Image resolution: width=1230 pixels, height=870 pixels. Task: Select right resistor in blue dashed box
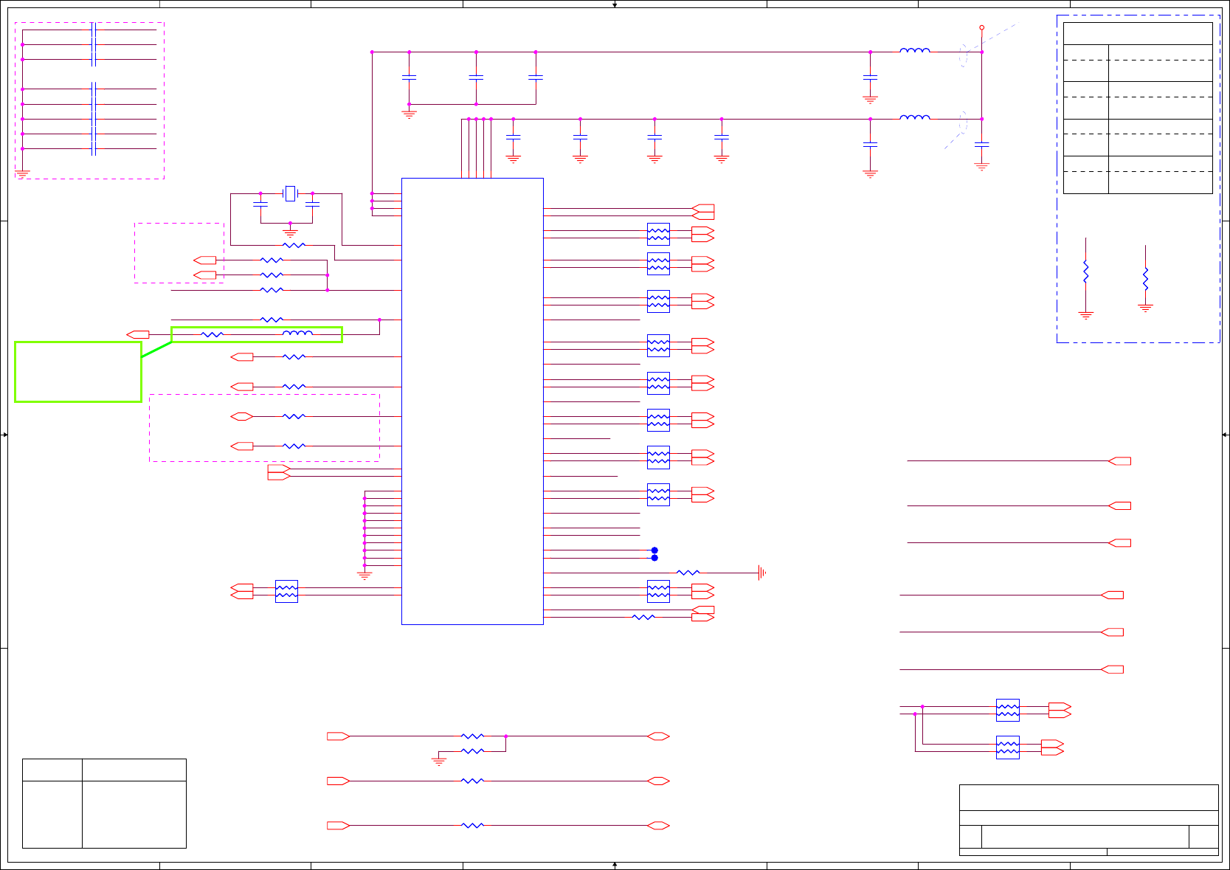click(x=1145, y=279)
